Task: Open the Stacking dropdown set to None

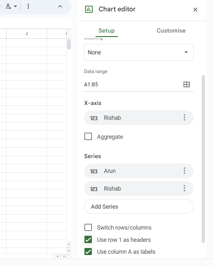Action: tap(139, 52)
